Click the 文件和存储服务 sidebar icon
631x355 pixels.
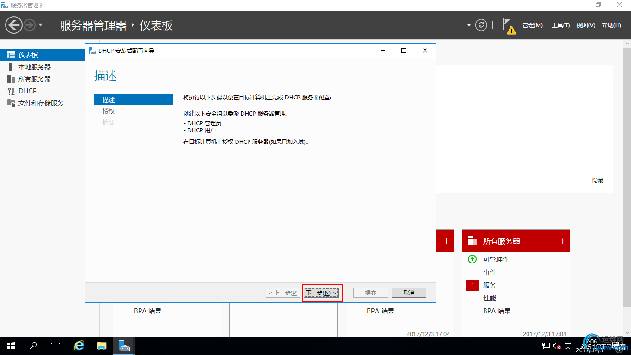tap(11, 103)
